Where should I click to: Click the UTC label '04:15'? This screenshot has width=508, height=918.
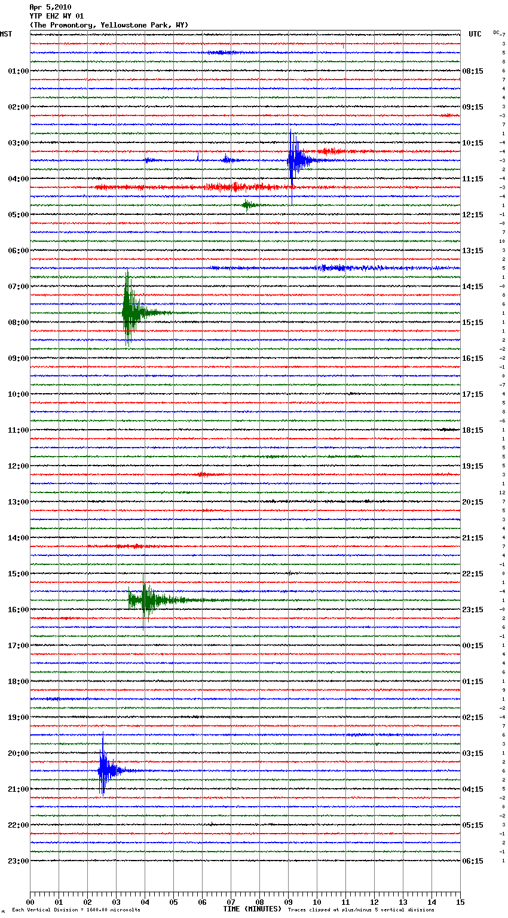pos(473,789)
